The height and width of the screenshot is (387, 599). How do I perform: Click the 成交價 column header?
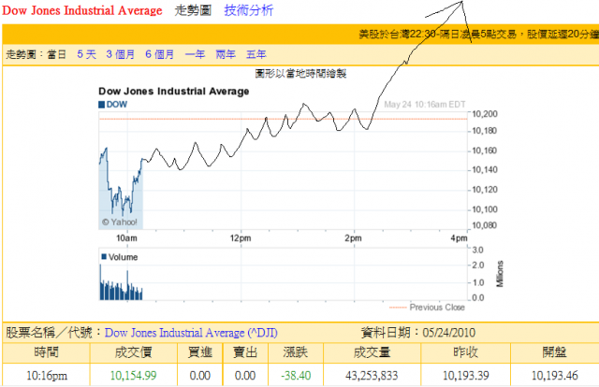(x=133, y=351)
